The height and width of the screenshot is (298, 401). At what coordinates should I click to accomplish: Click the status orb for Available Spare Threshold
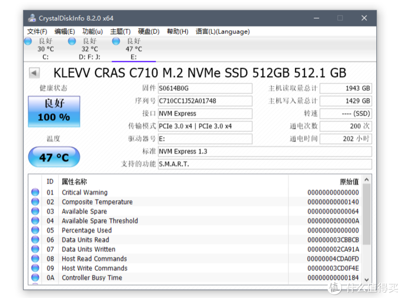35,221
